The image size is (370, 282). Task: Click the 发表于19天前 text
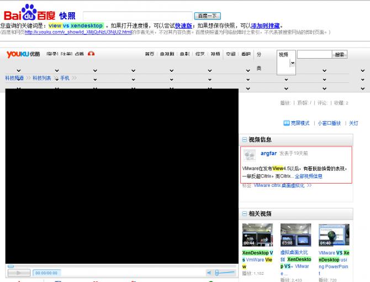click(x=294, y=154)
